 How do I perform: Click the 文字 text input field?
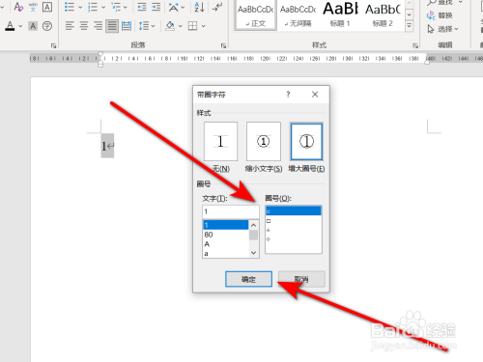pos(231,211)
